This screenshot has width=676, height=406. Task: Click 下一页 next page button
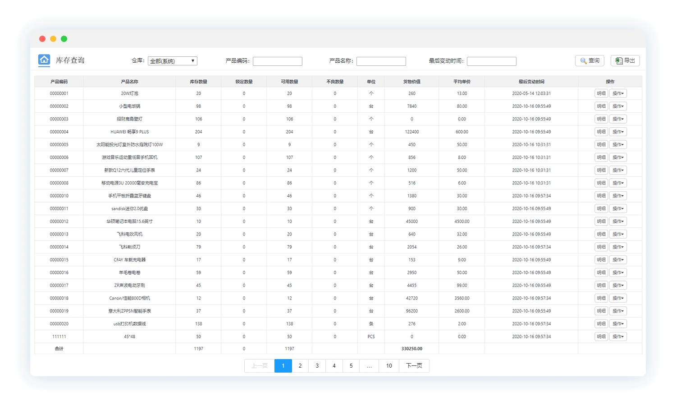coord(414,366)
